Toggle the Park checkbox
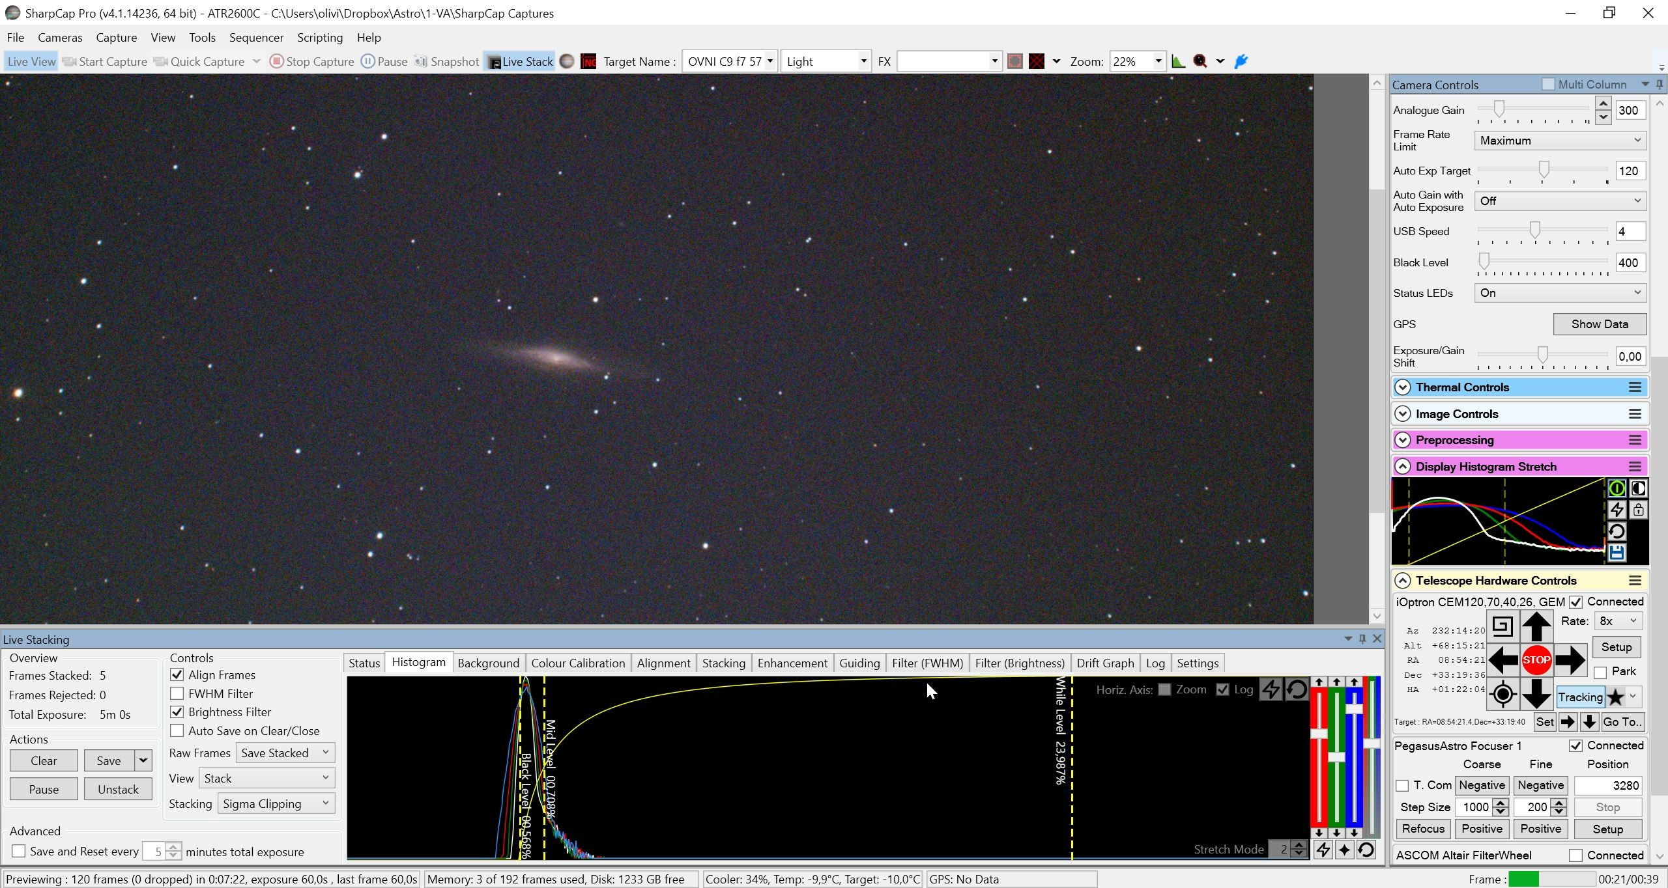This screenshot has height=888, width=1668. (x=1600, y=672)
